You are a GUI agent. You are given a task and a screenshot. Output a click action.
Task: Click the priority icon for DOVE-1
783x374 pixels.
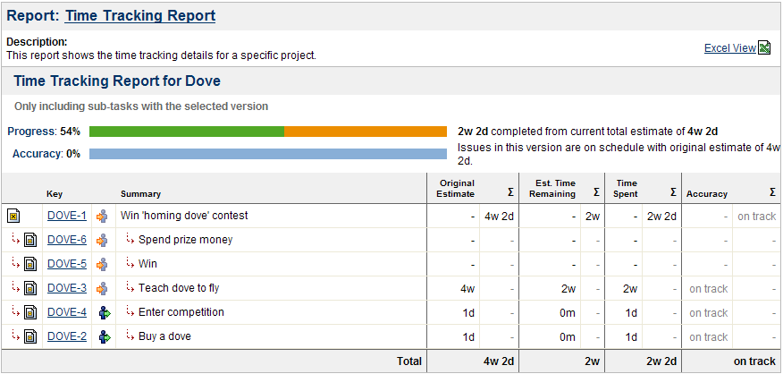[x=105, y=216]
